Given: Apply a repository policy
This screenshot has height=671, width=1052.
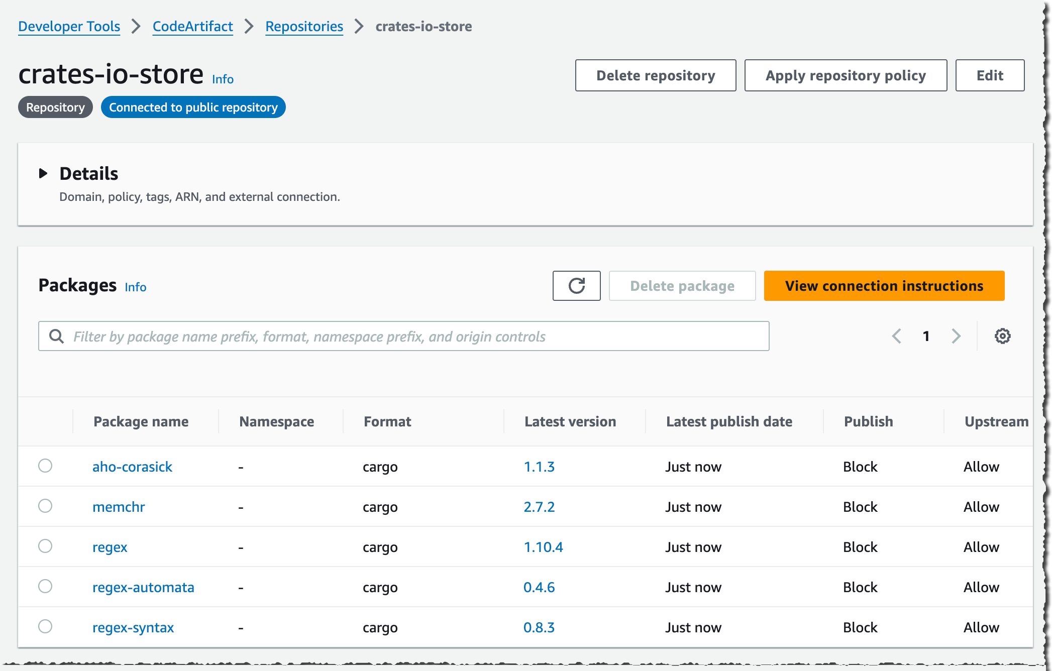Looking at the screenshot, I should 846,75.
